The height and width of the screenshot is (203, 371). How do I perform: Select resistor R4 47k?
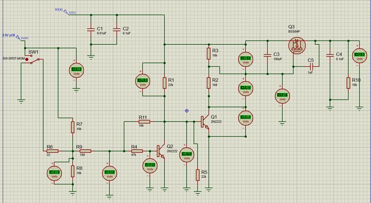[x=137, y=151]
